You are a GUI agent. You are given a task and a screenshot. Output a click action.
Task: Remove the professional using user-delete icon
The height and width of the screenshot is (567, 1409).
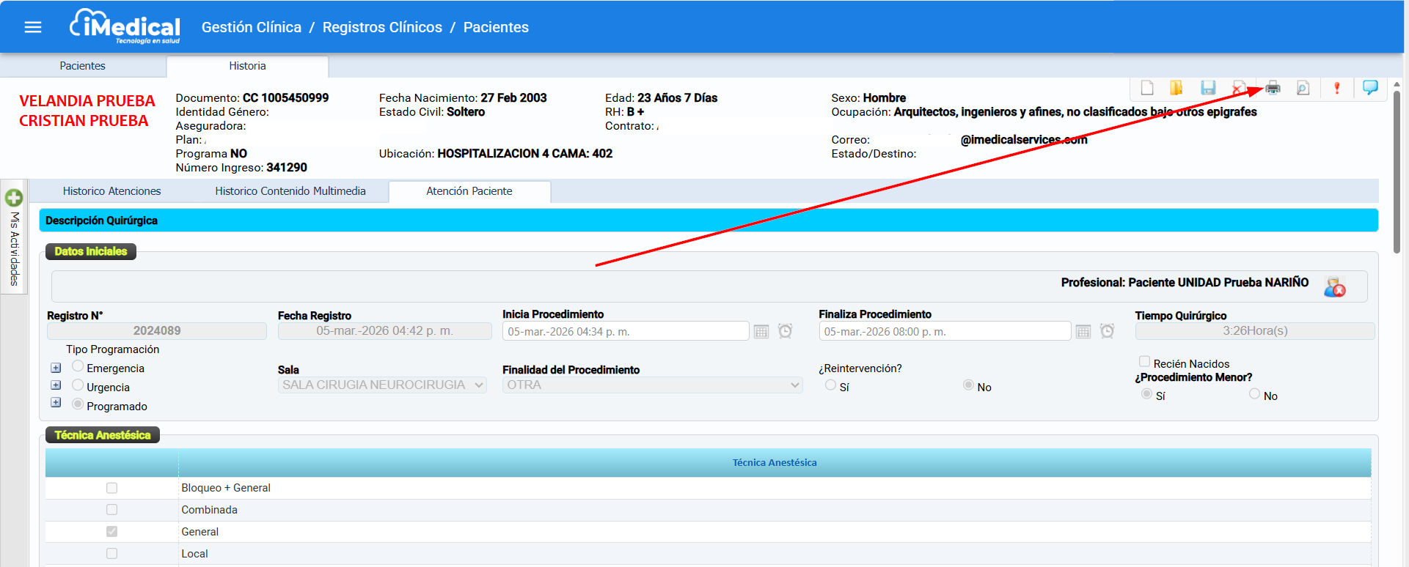[x=1334, y=287]
